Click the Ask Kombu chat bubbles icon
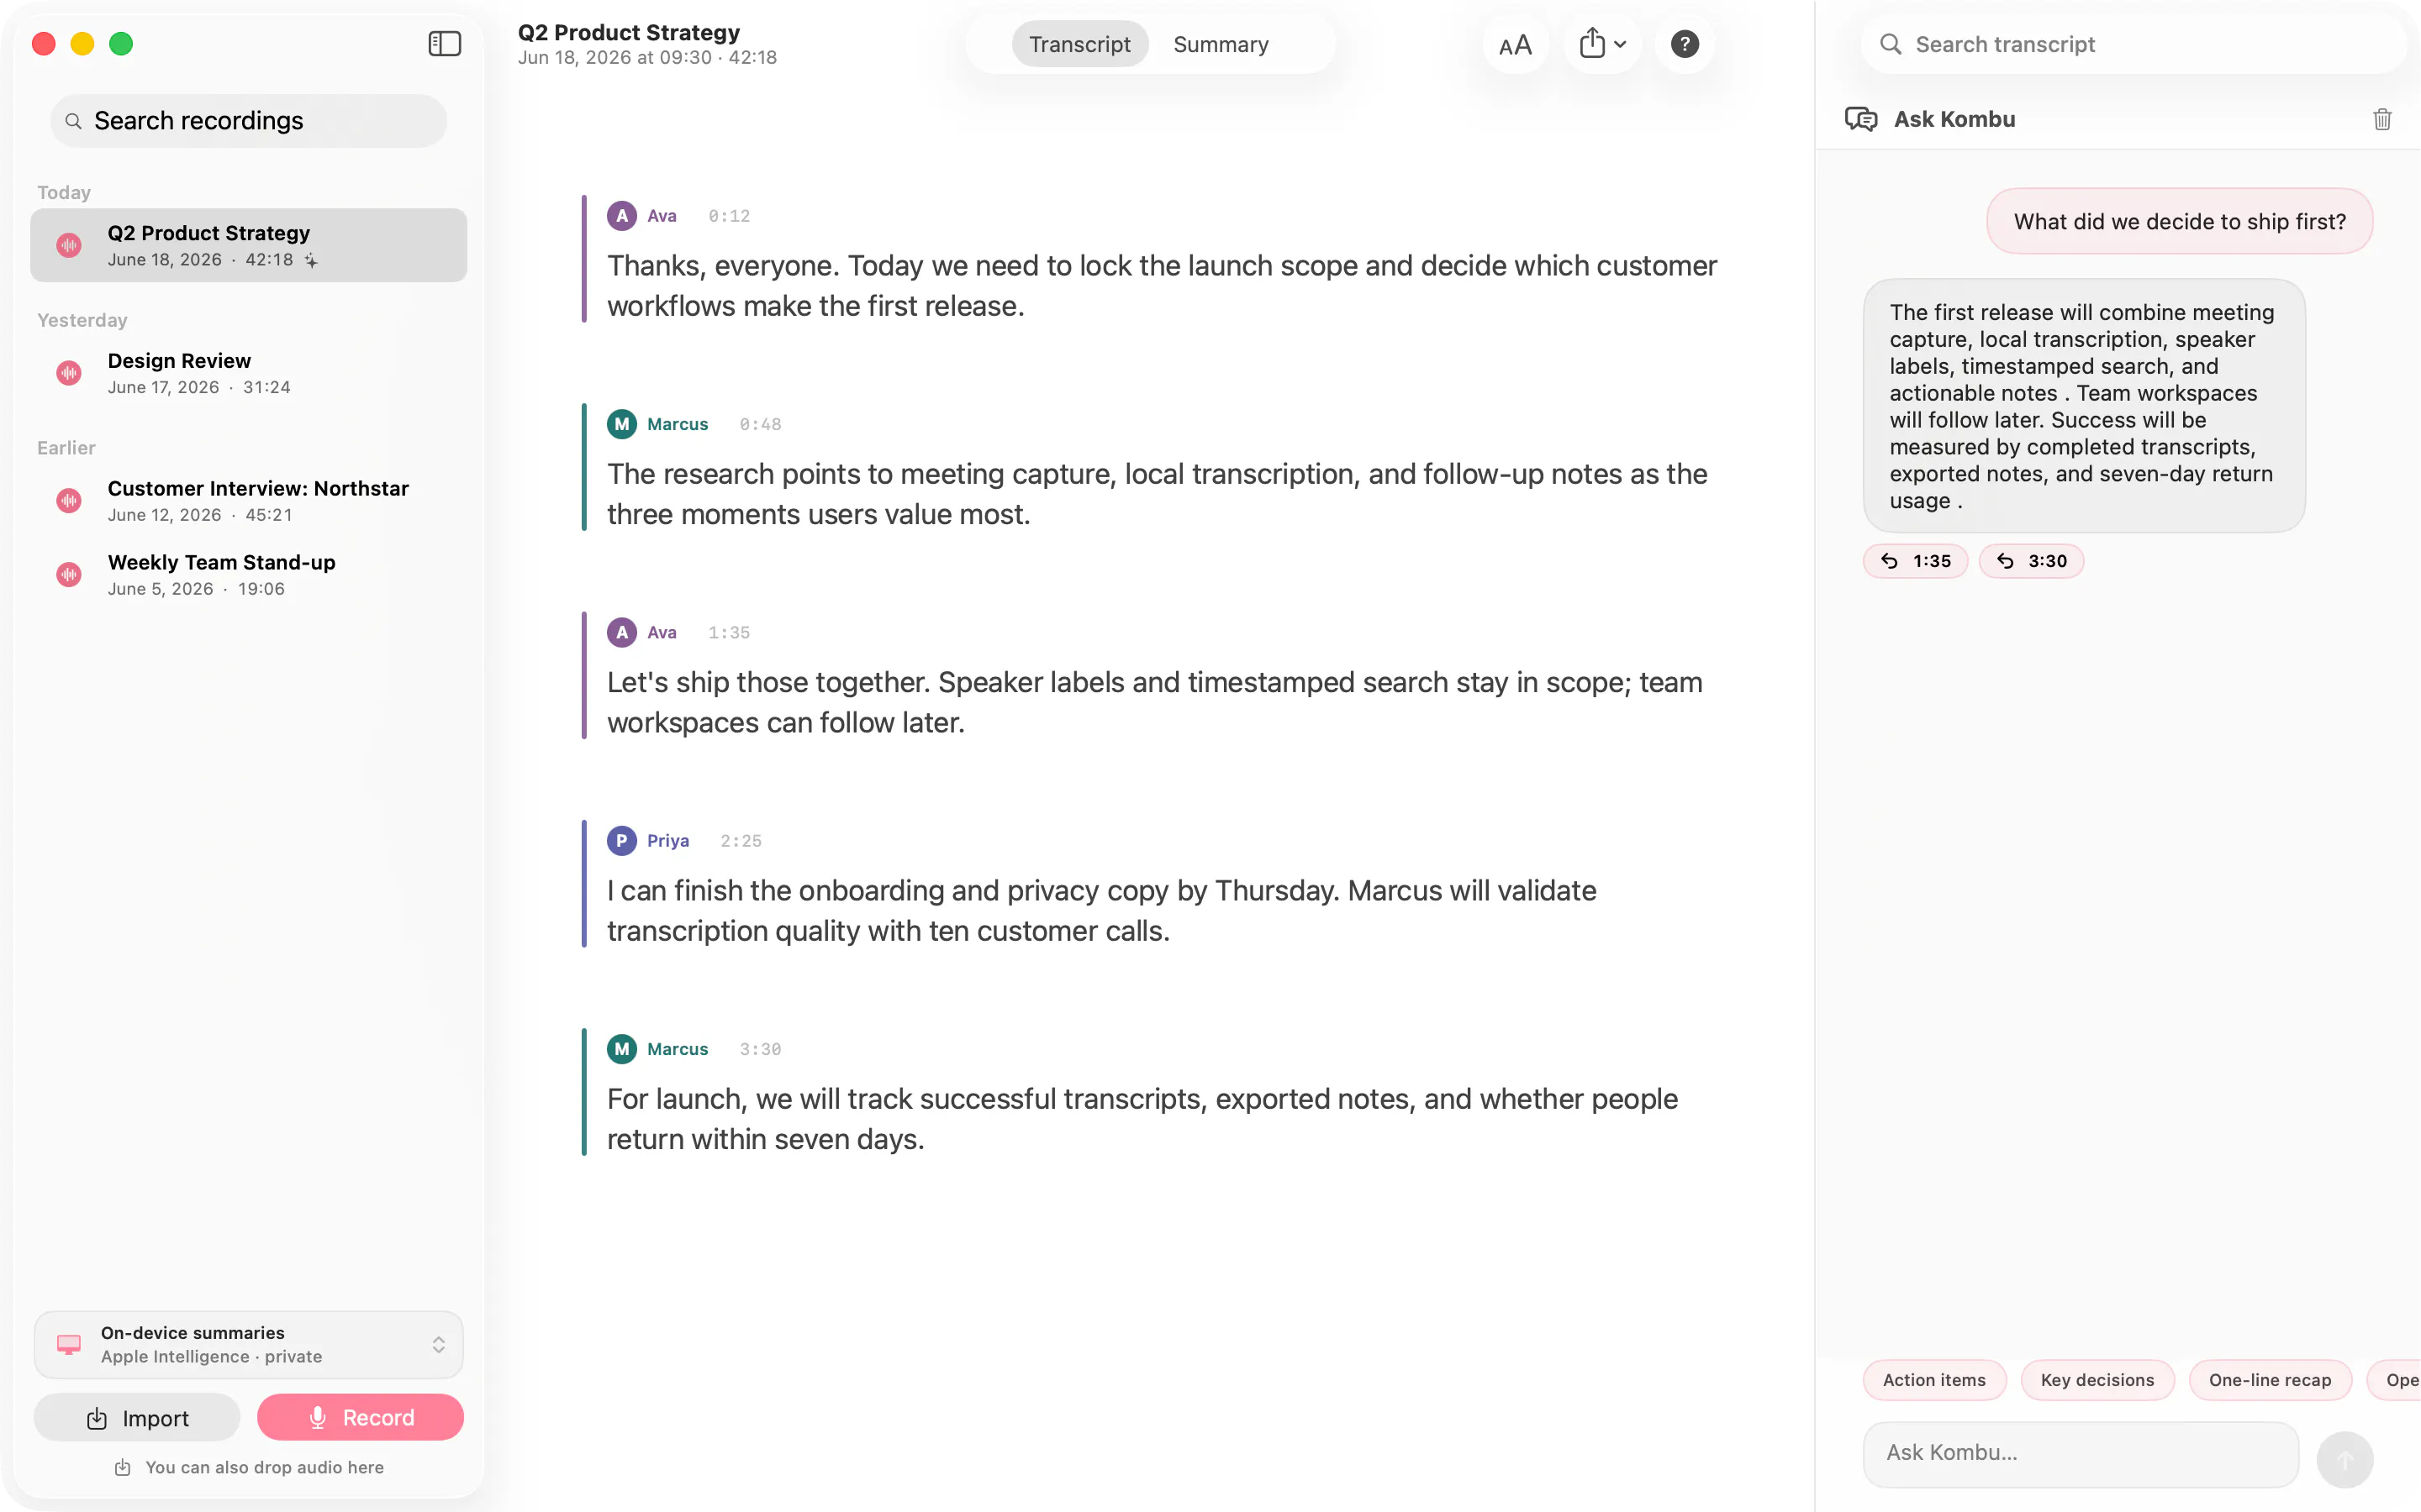This screenshot has width=2421, height=1512. (1861, 119)
